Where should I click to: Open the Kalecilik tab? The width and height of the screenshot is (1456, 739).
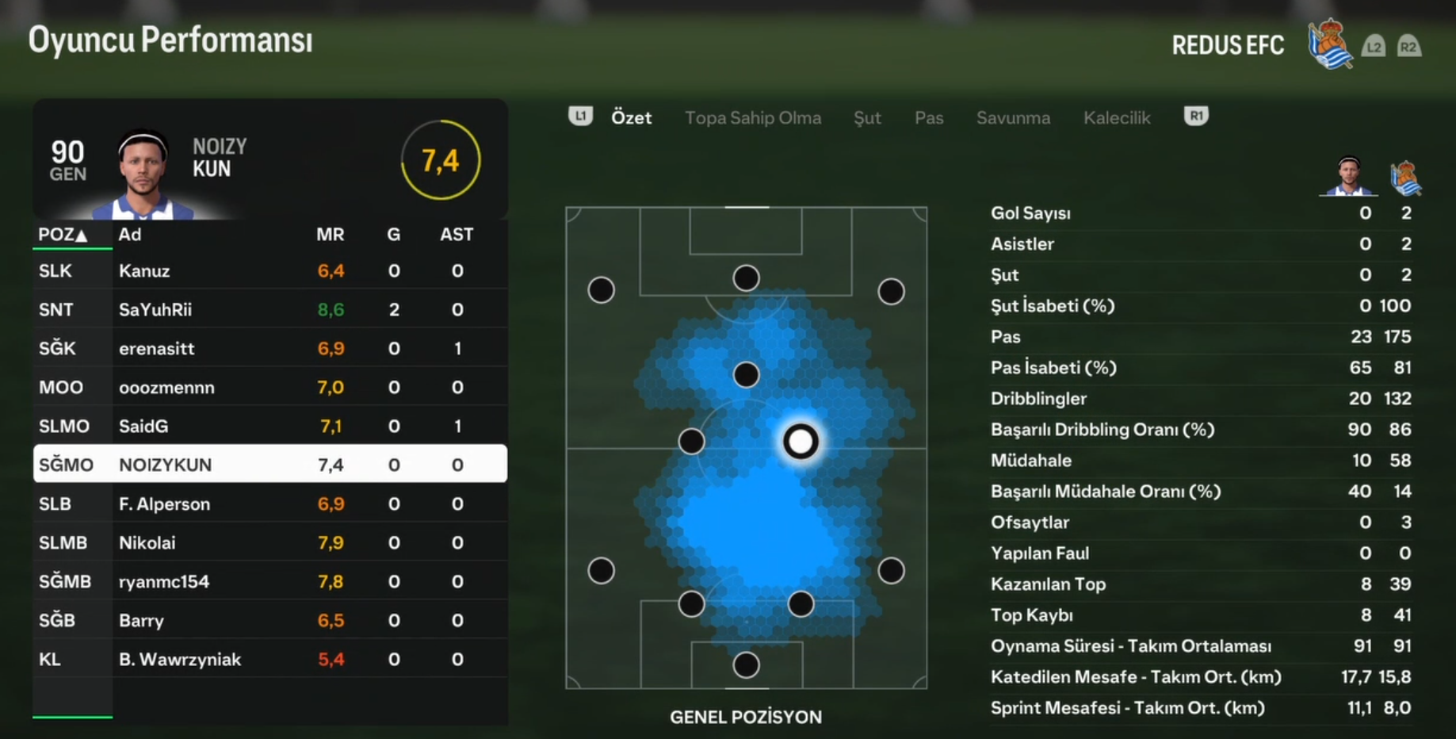1117,118
